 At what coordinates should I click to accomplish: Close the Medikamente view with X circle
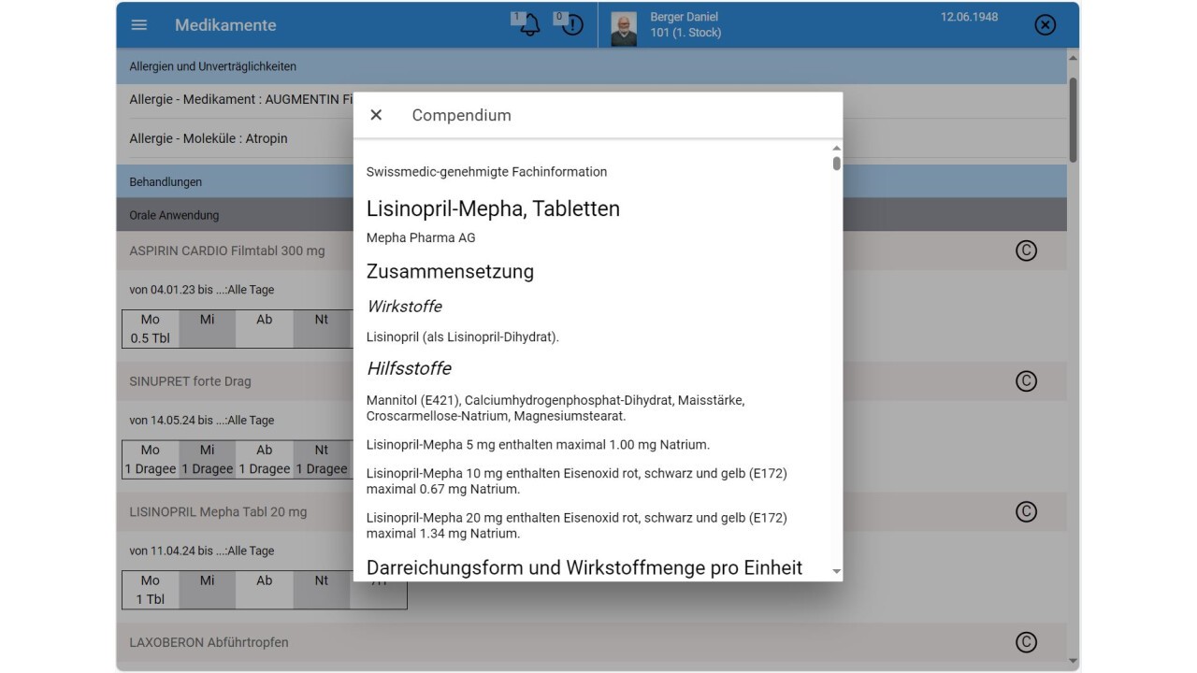1045,25
